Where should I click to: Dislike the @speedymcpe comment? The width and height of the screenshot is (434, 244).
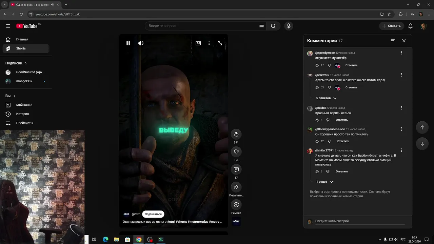pos(329,65)
